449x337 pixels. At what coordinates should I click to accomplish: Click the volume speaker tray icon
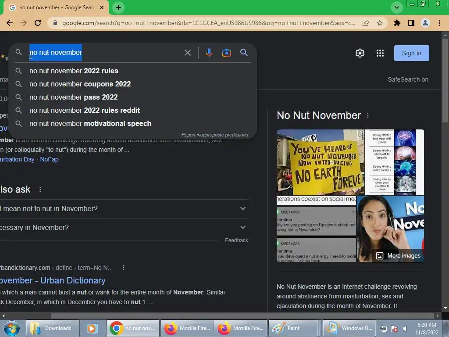pyautogui.click(x=405, y=329)
